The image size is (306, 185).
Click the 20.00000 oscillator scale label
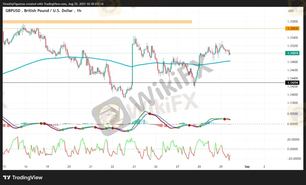point(293,139)
